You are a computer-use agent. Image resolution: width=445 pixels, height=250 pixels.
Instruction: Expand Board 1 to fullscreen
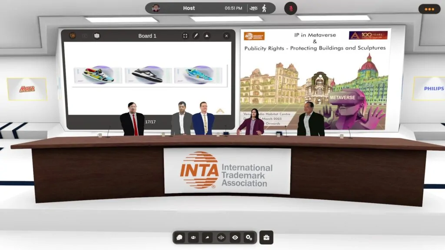[185, 36]
